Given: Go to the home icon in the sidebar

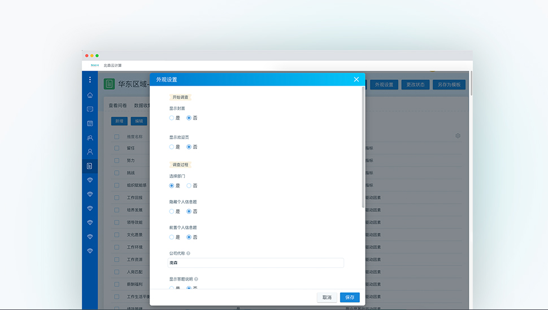Looking at the screenshot, I should pos(90,95).
